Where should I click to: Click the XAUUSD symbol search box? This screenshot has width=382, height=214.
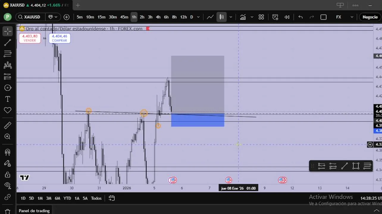coord(30,17)
